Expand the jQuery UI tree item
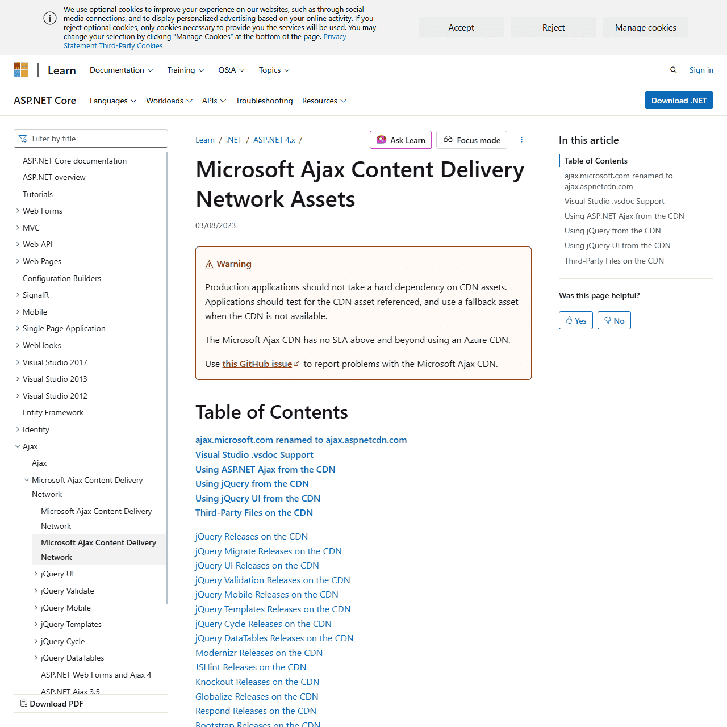 click(x=36, y=574)
